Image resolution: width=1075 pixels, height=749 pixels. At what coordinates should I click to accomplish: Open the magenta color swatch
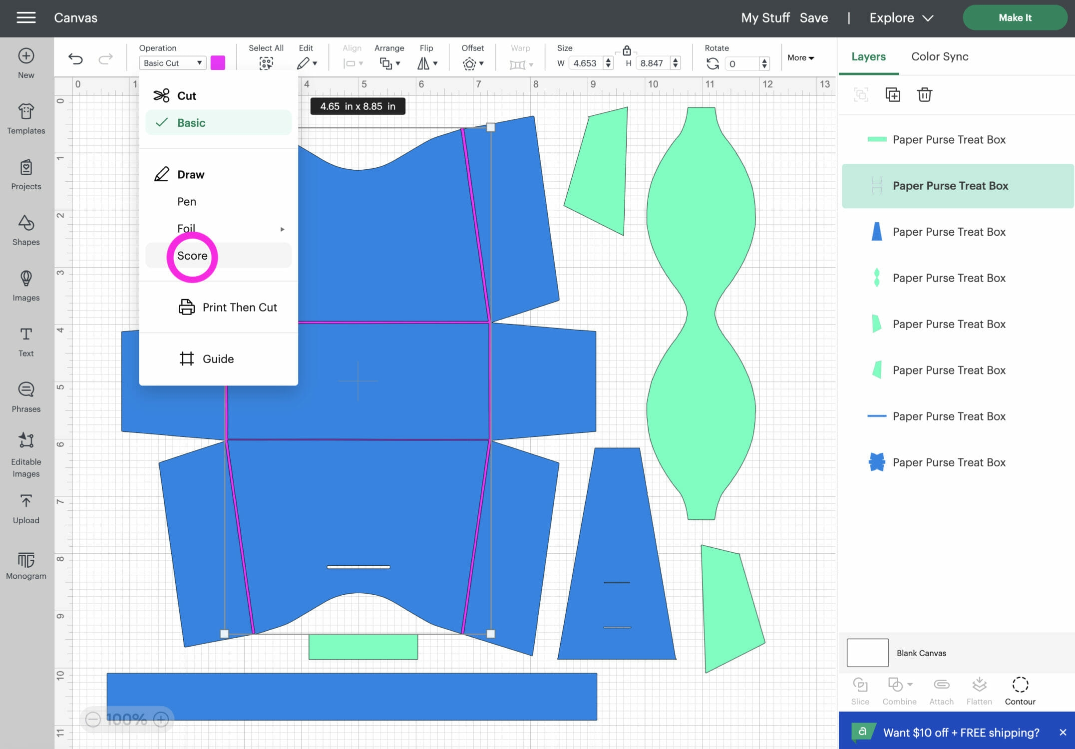coord(218,63)
